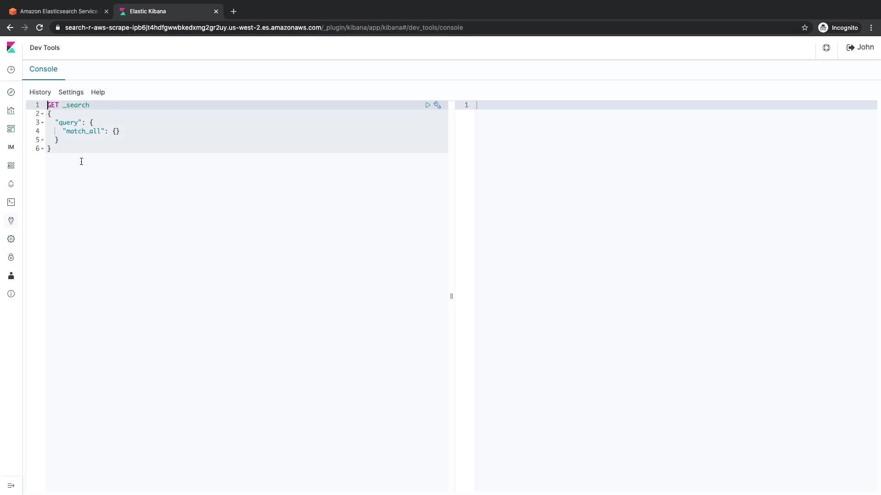The image size is (881, 495).
Task: Click the Dev Tools wrench sidebar icon
Action: (11, 220)
